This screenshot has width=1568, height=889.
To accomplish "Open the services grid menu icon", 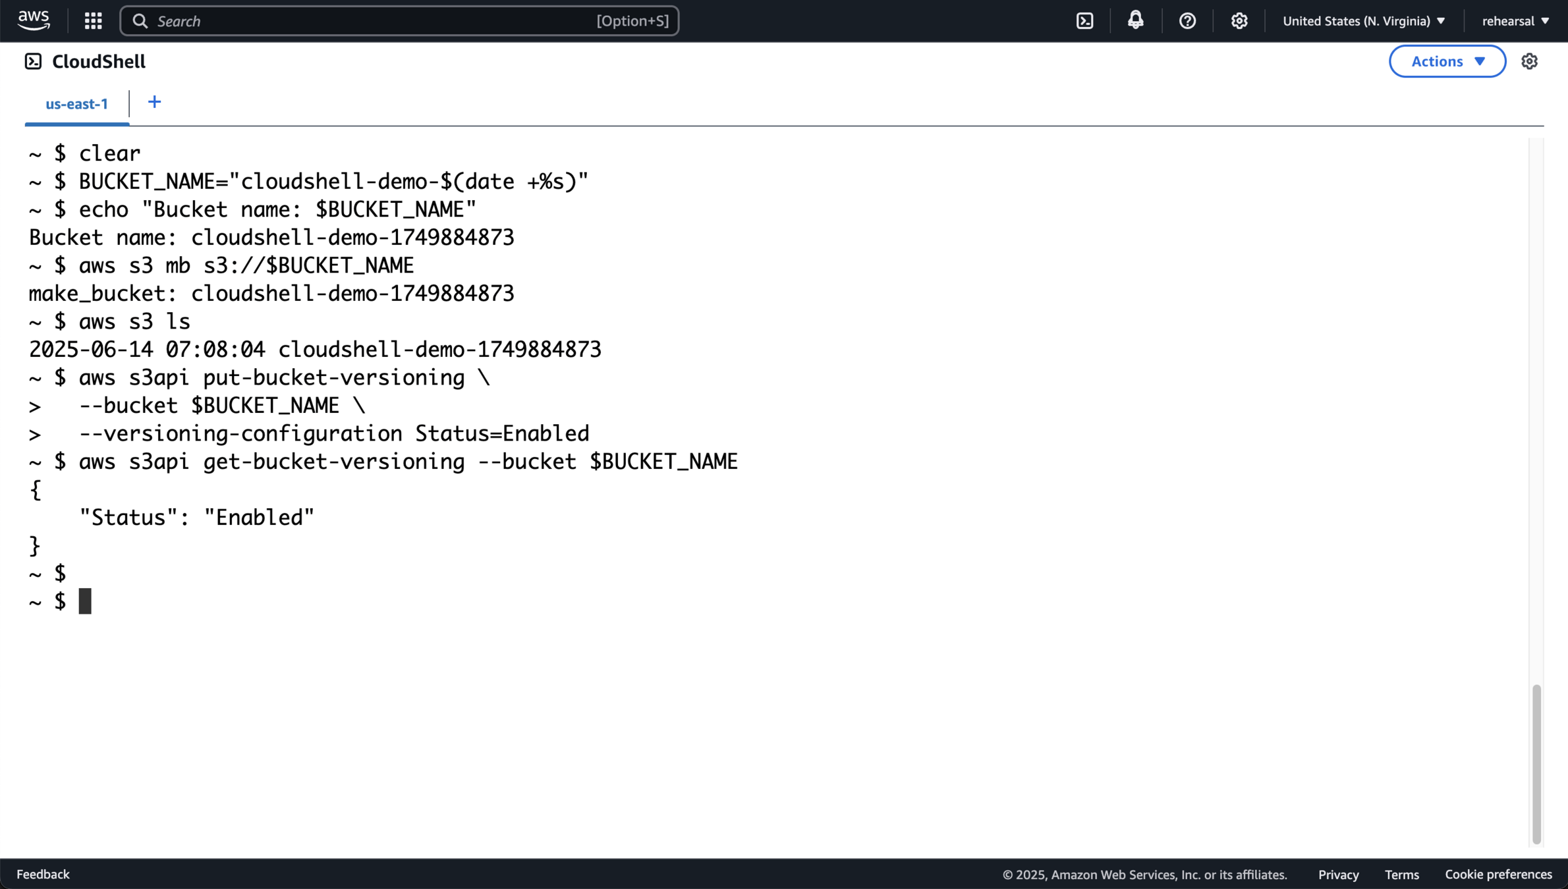I will pos(93,21).
